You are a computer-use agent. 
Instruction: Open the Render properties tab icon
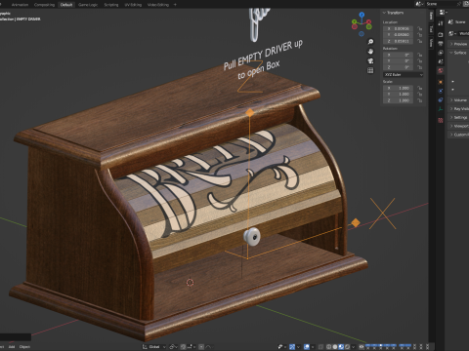coord(441,35)
